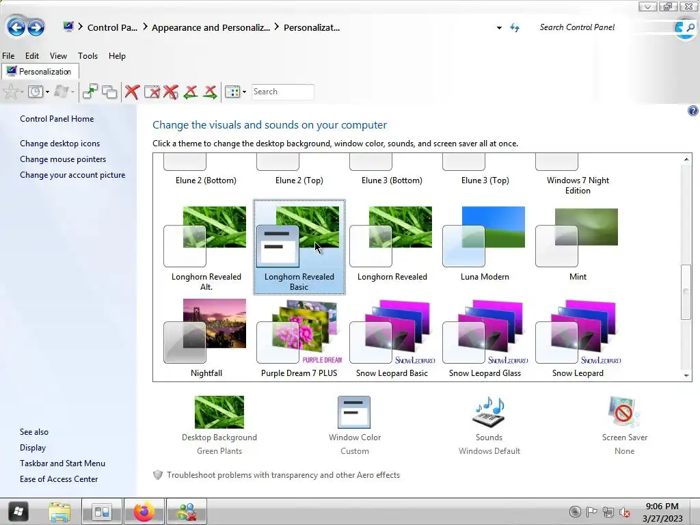Open Change your account picture link
The width and height of the screenshot is (700, 525).
72,175
